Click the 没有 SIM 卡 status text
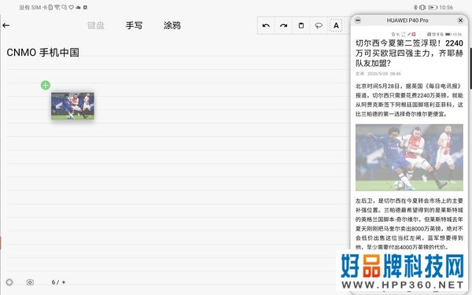This screenshot has height=295, width=472. point(33,7)
